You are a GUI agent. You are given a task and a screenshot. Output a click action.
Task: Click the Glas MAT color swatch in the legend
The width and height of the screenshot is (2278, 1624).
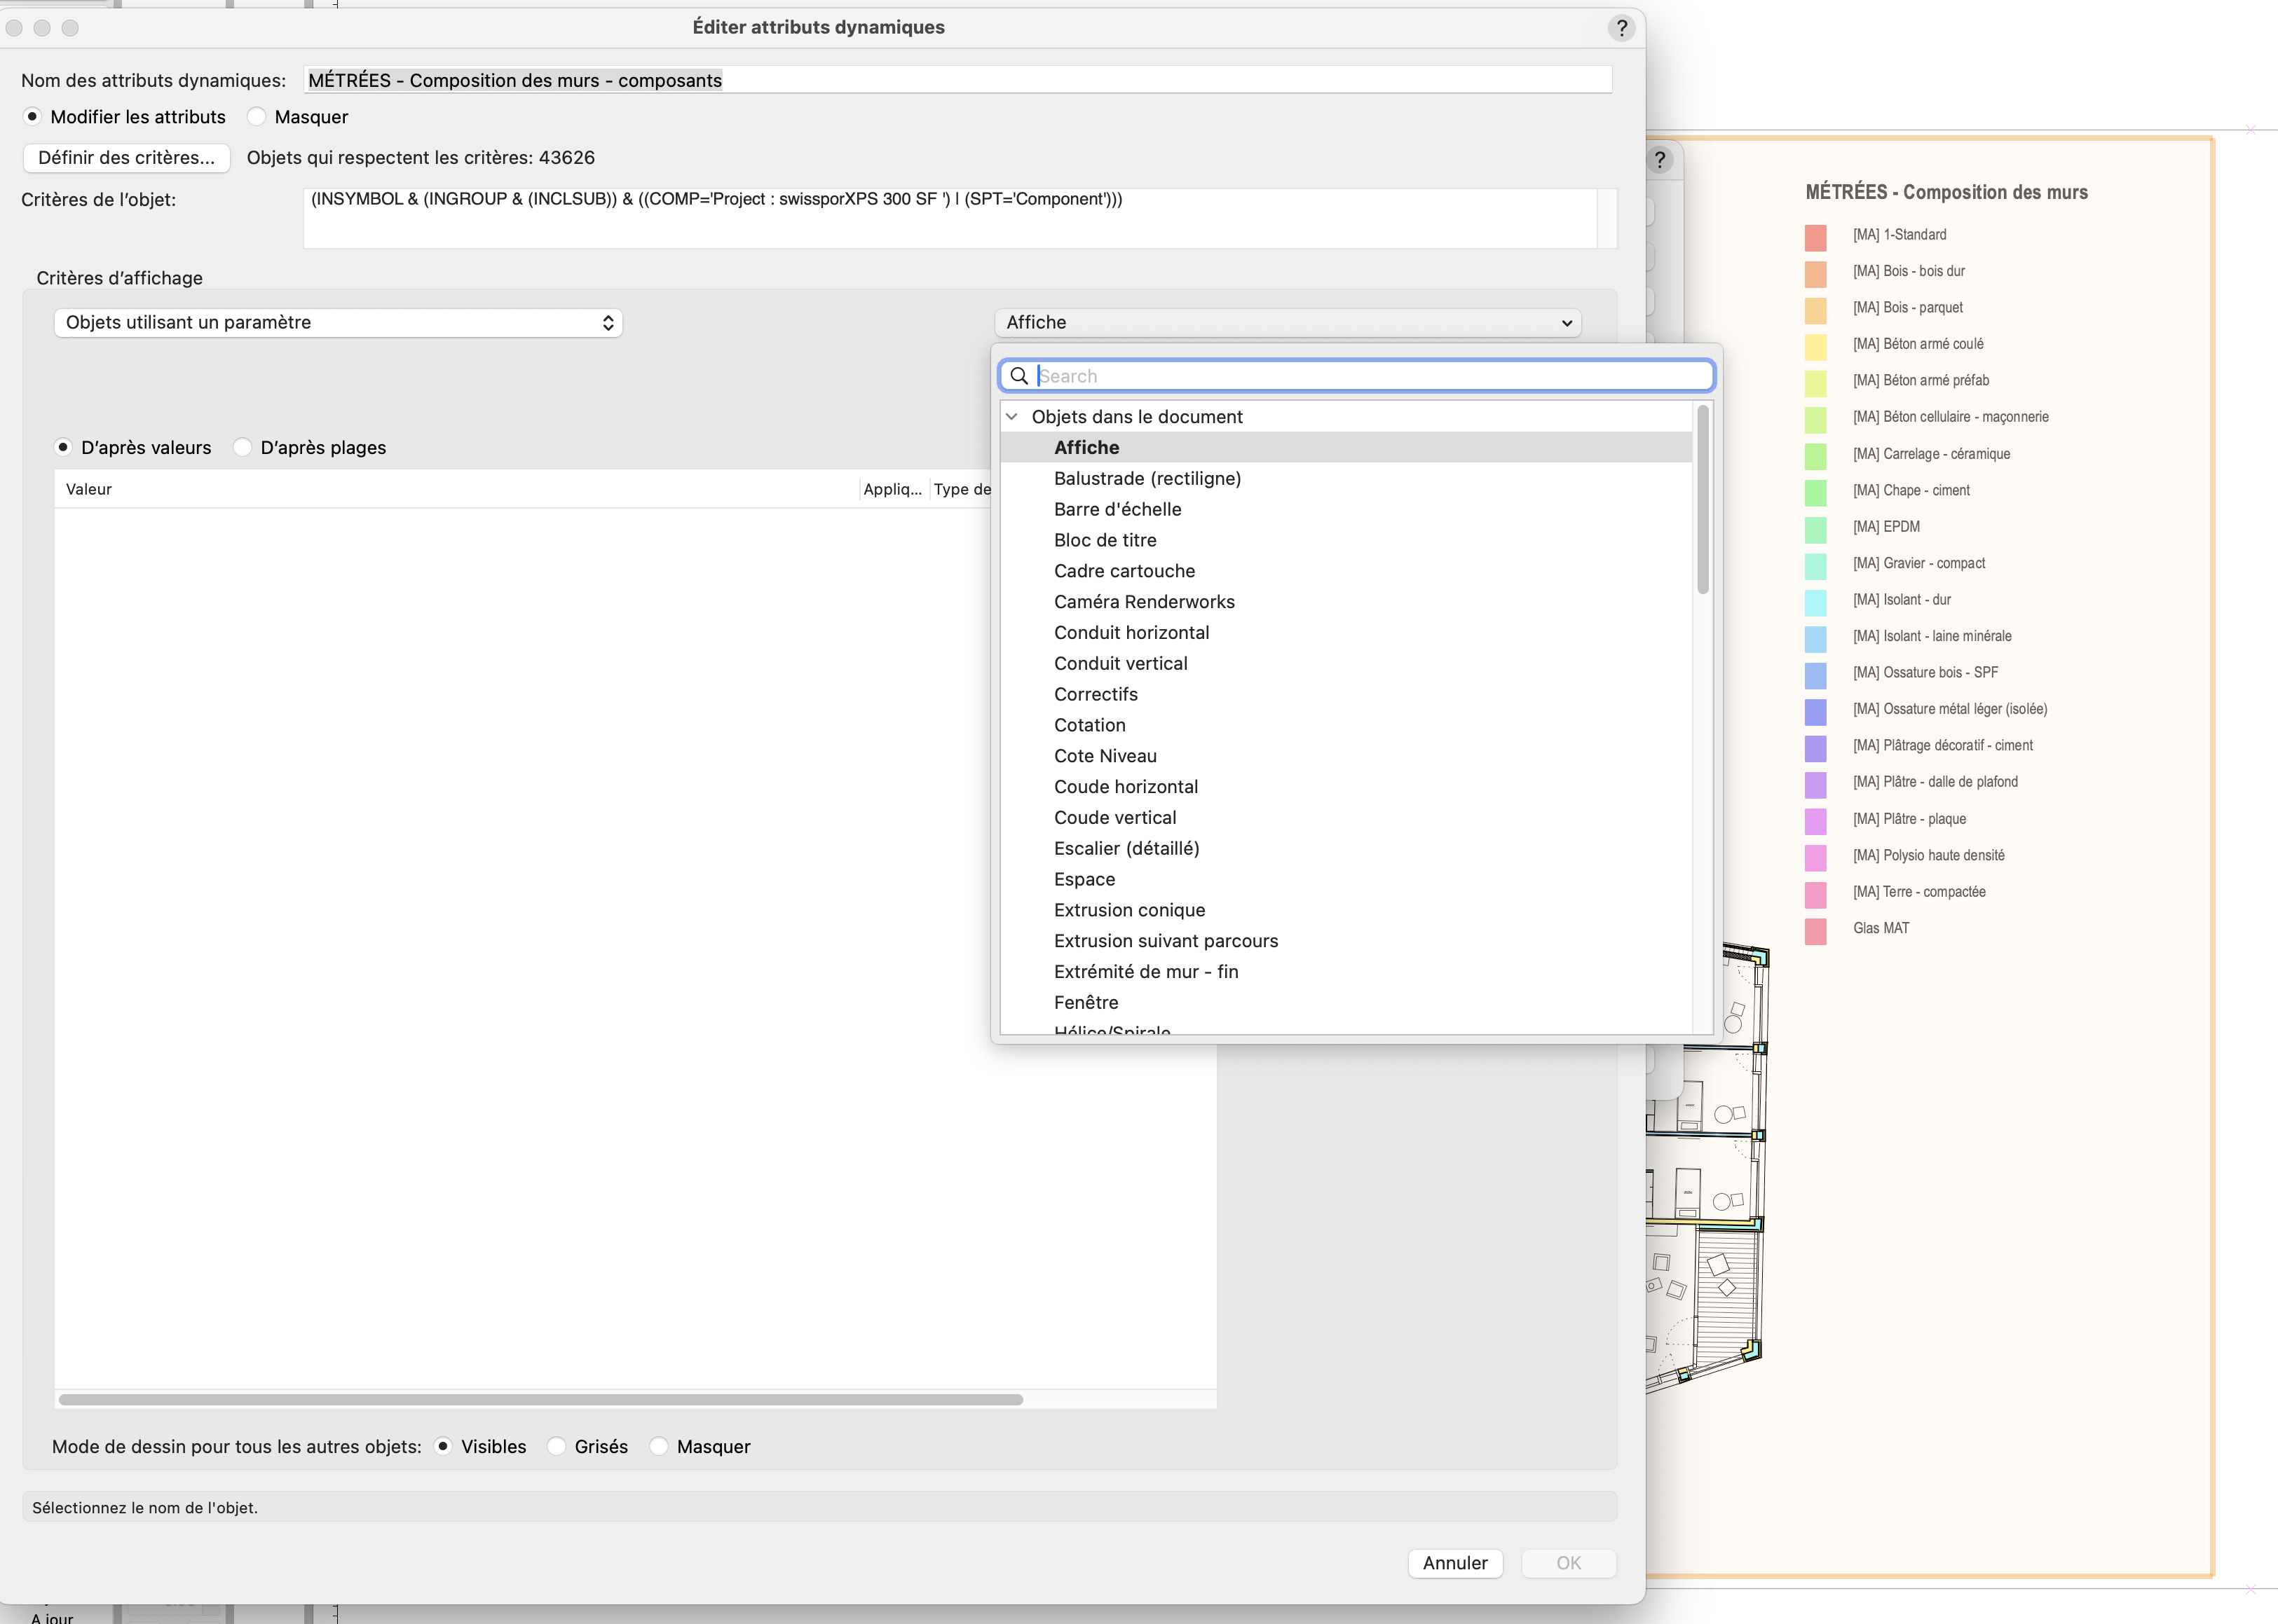coord(1816,928)
